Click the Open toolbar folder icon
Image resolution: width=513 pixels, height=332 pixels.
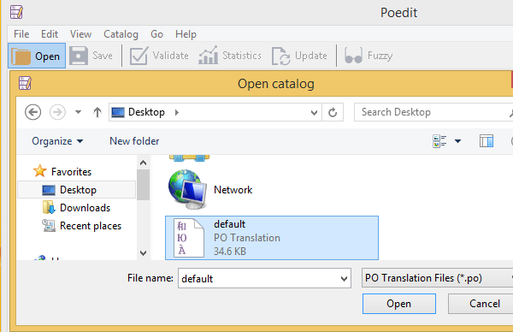21,56
